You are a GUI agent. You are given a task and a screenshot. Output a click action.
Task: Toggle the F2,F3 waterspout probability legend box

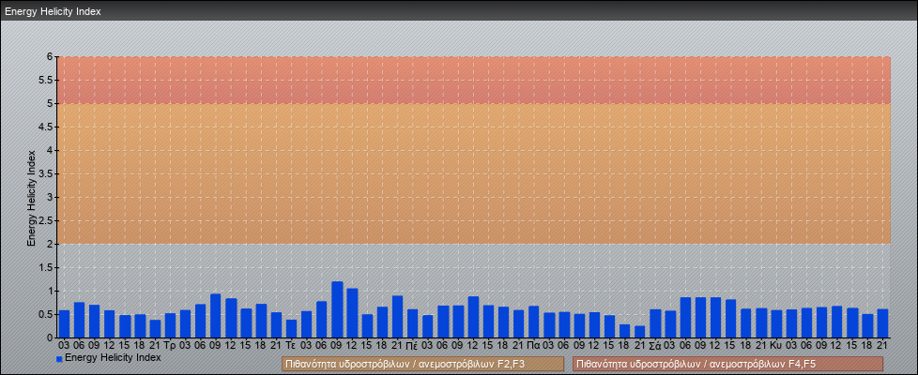(422, 364)
